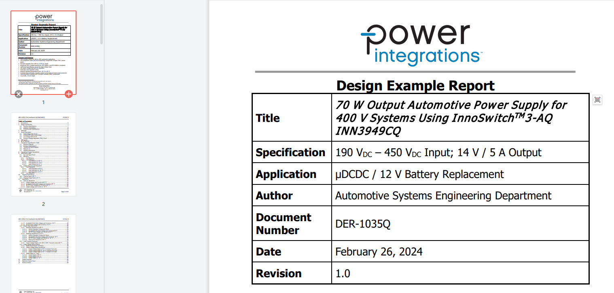Image resolution: width=614 pixels, height=293 pixels.
Task: Click the thumbnail panel scrollbar
Action: (102, 24)
